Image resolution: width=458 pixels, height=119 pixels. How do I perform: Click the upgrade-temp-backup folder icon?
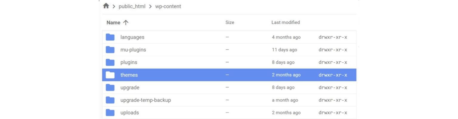tap(110, 100)
